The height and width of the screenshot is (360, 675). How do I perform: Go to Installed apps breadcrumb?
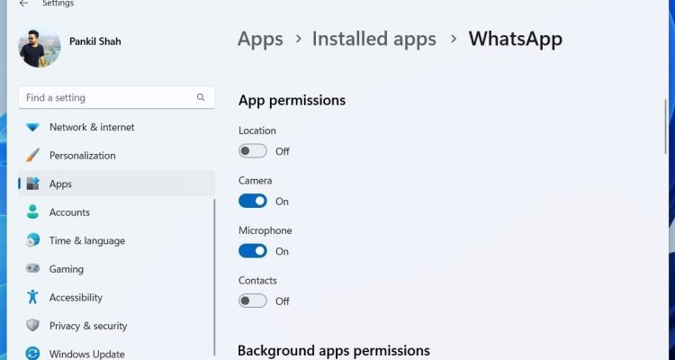tap(374, 39)
